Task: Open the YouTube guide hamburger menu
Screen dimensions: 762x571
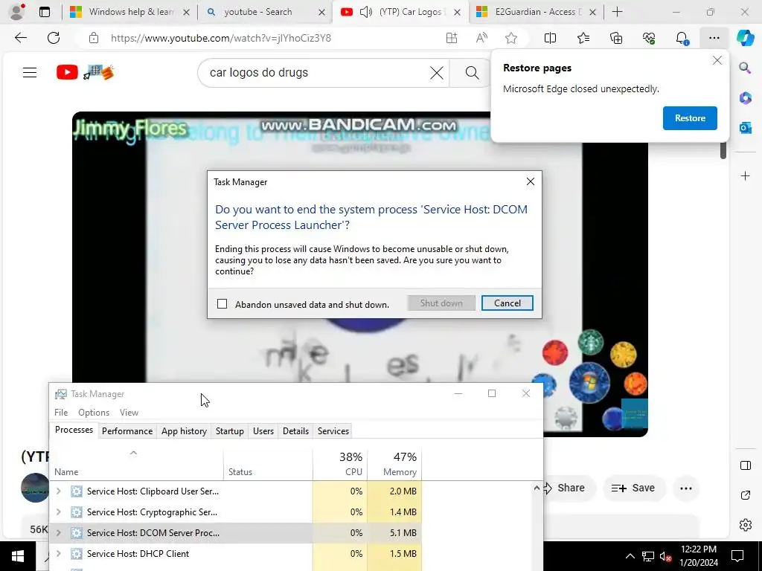Action: [x=30, y=72]
